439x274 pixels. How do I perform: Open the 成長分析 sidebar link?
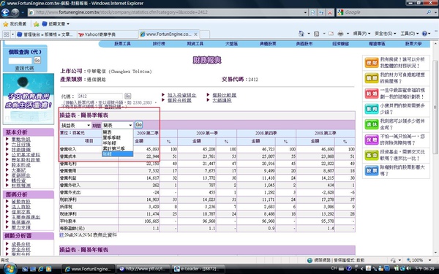pyautogui.click(x=21, y=244)
